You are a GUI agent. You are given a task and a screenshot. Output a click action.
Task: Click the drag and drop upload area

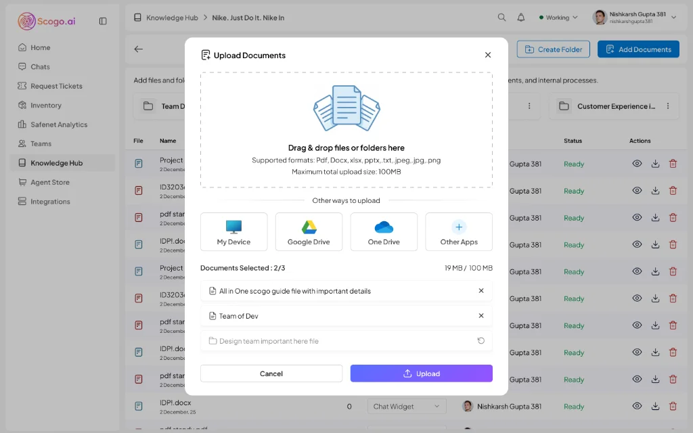pos(346,130)
